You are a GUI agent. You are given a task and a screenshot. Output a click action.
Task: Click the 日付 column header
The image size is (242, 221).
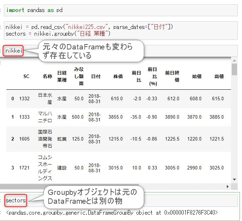[96, 76]
